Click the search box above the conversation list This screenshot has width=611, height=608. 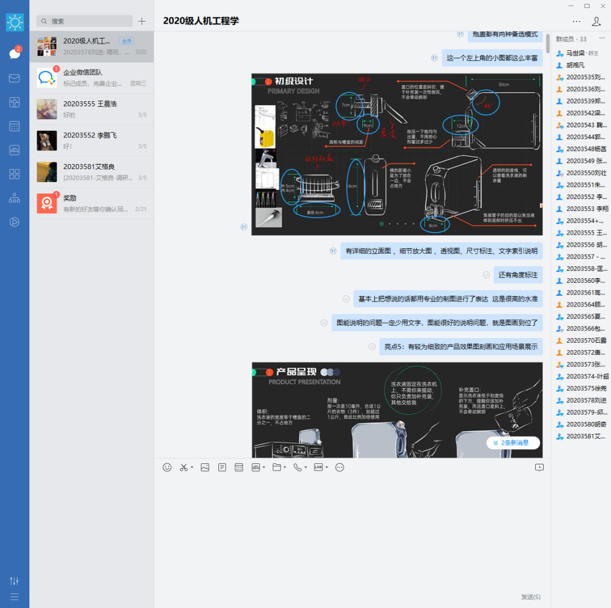85,21
